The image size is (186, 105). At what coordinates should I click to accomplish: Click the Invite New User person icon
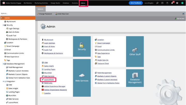coord(56,14)
